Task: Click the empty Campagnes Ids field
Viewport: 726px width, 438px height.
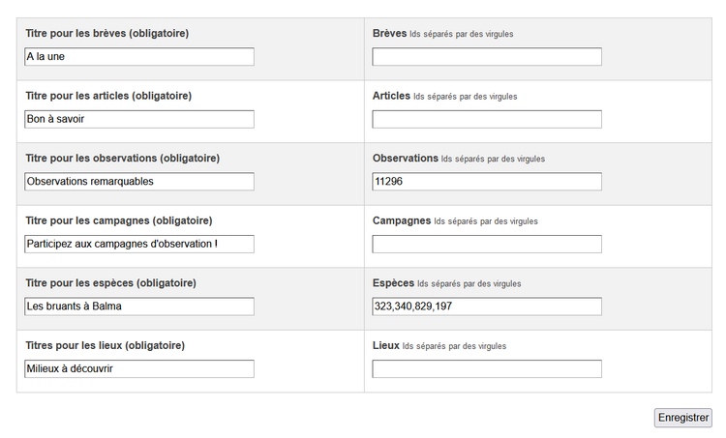Action: tap(487, 244)
